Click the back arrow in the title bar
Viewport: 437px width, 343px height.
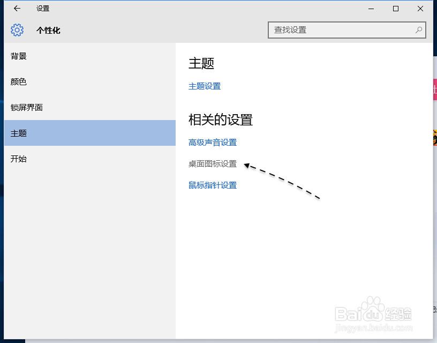click(x=16, y=8)
